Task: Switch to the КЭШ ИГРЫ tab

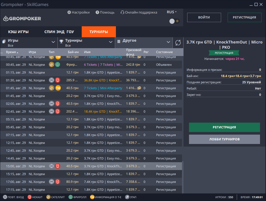Action: click(18, 32)
